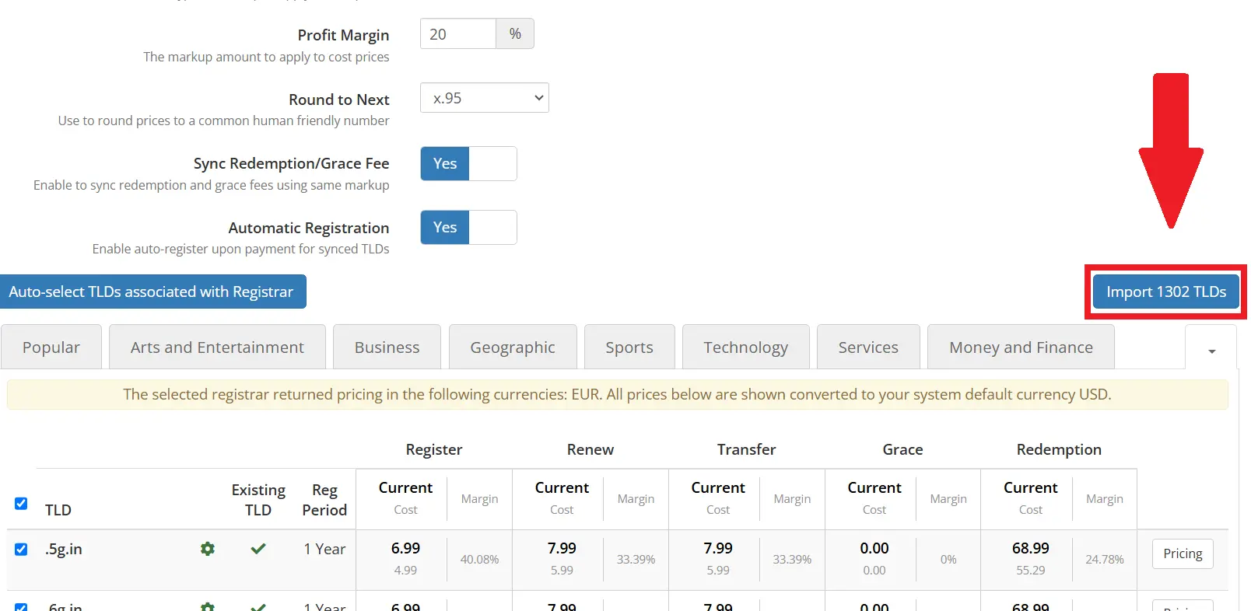This screenshot has height=611, width=1251.
Task: Change the x.95 rounding selection
Action: [484, 97]
